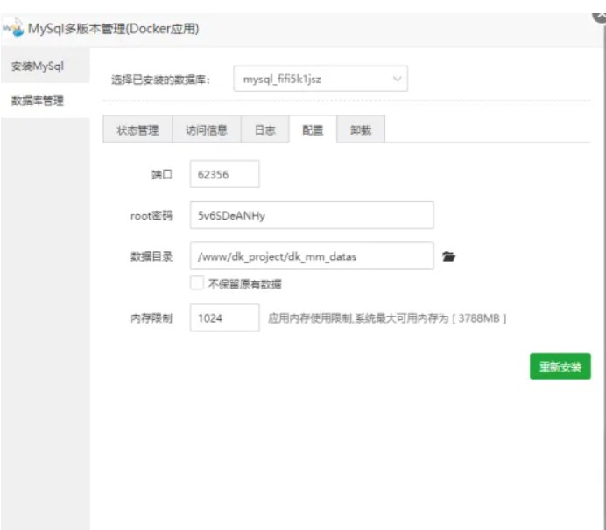Click the title text MySql多版本管理(Docker应用)
This screenshot has width=606, height=530.
(114, 29)
